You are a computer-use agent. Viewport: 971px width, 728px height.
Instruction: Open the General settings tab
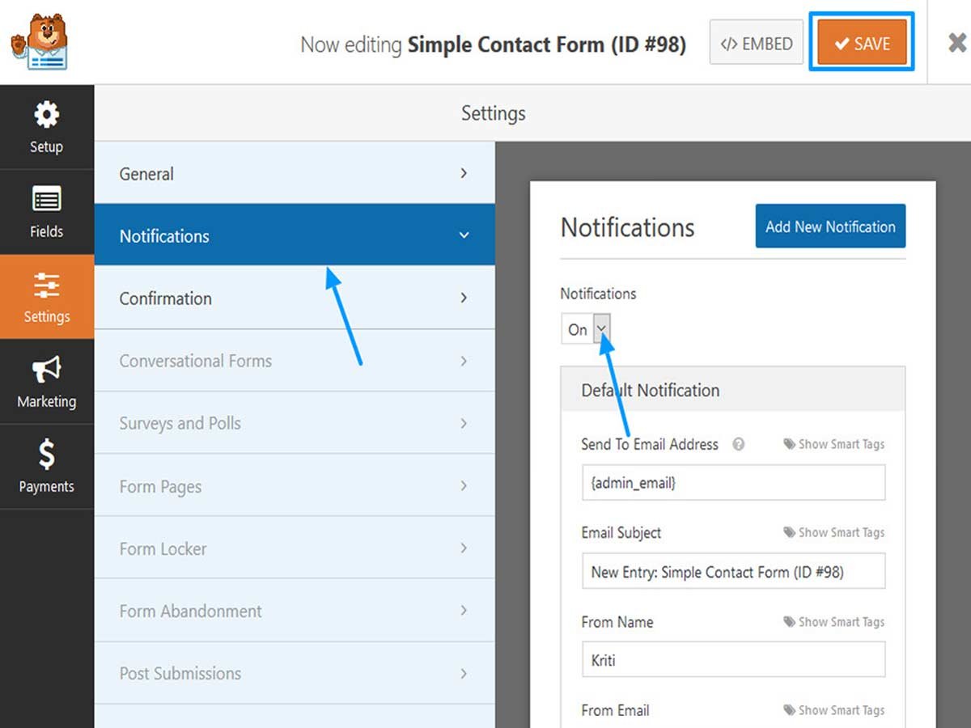[295, 173]
